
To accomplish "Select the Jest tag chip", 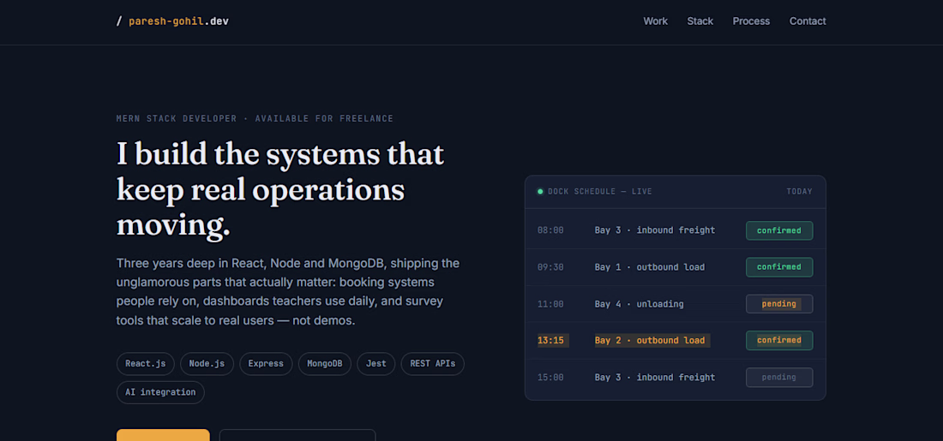I will 375,363.
